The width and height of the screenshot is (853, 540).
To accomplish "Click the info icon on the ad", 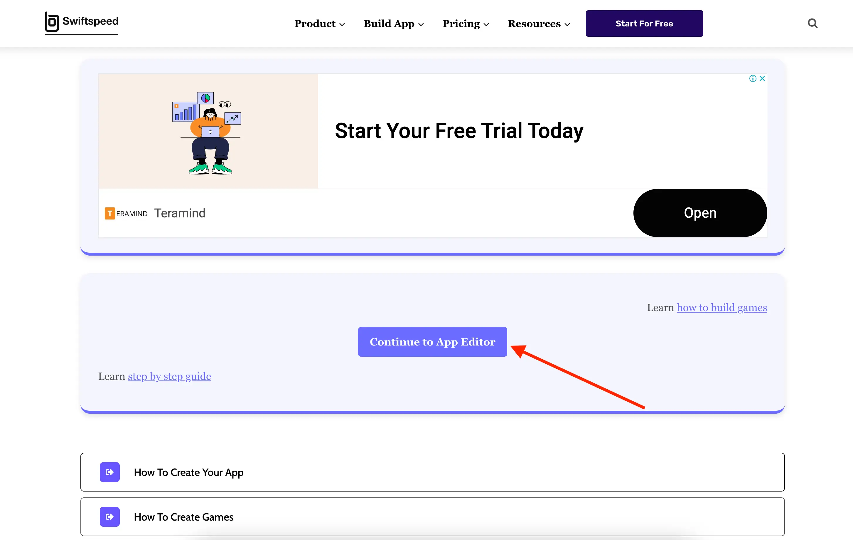I will click(x=753, y=78).
